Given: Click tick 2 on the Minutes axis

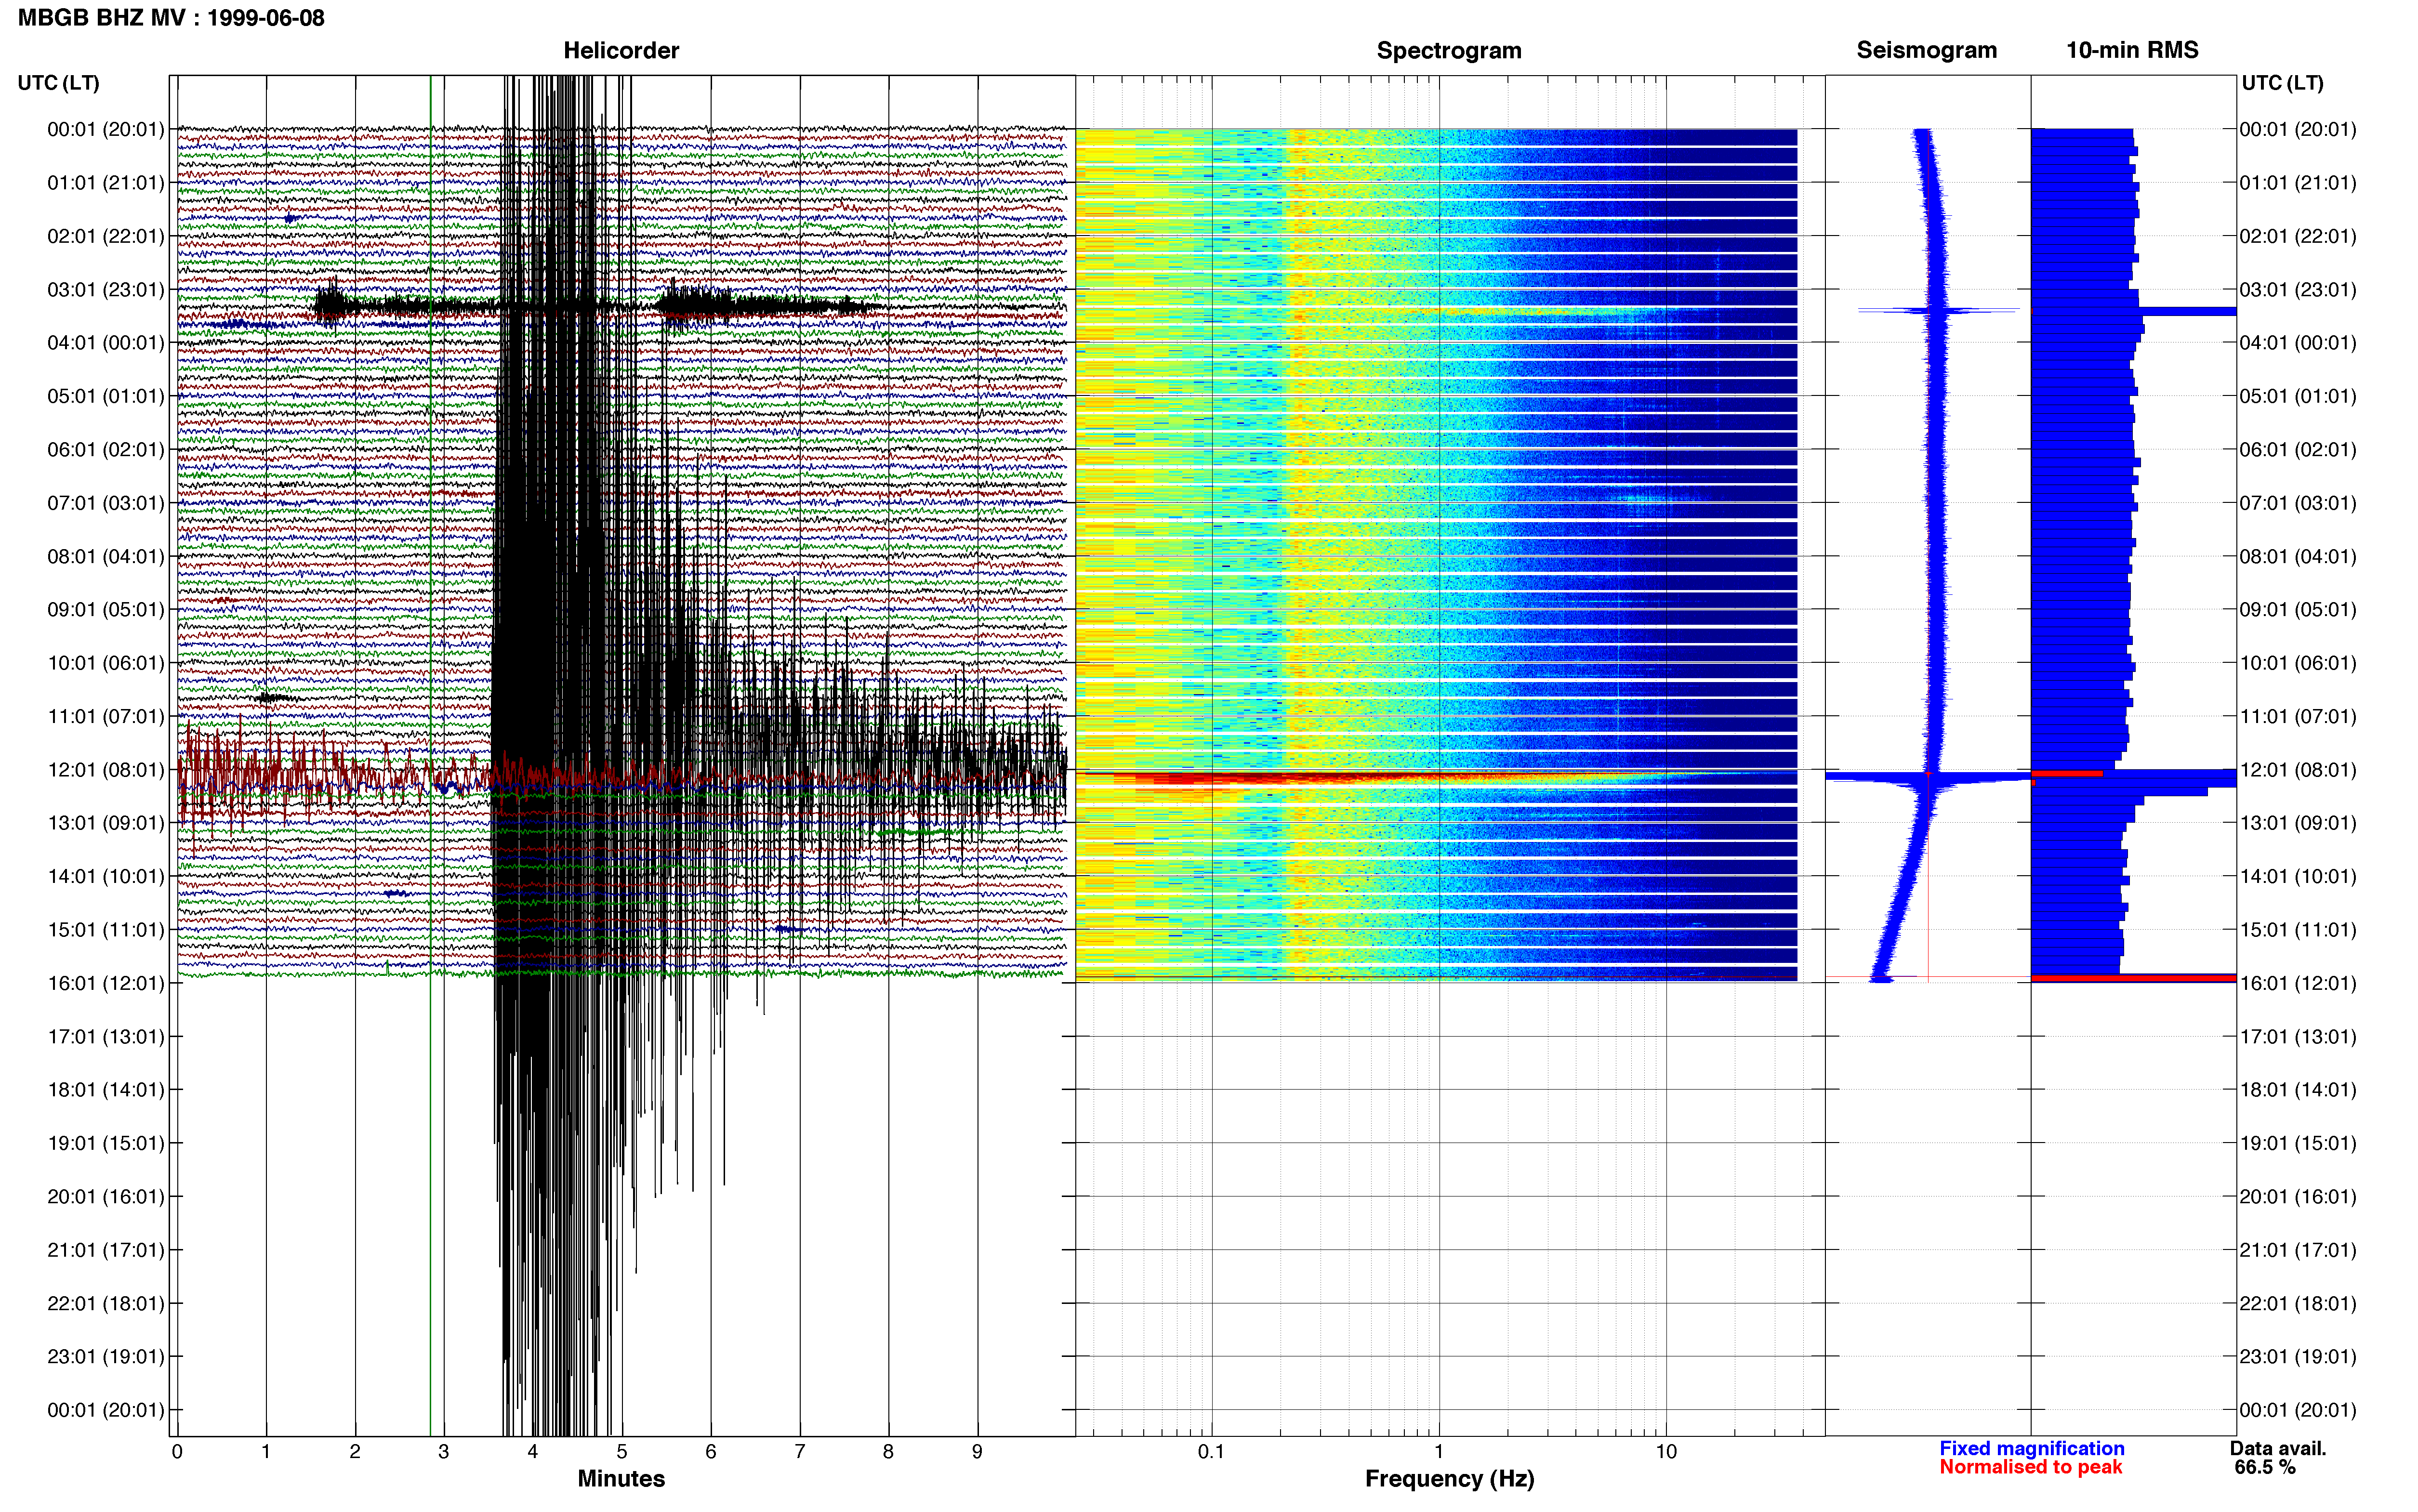Looking at the screenshot, I should click(x=355, y=1452).
